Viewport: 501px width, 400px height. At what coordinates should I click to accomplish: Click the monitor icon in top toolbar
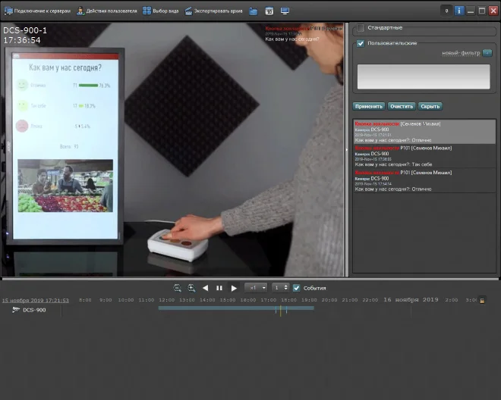pos(285,11)
